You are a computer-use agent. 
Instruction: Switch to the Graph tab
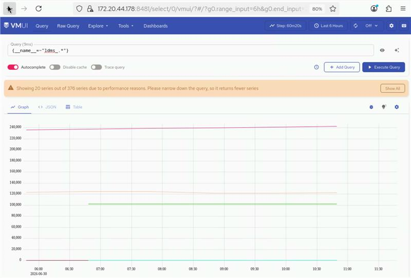tap(20, 107)
